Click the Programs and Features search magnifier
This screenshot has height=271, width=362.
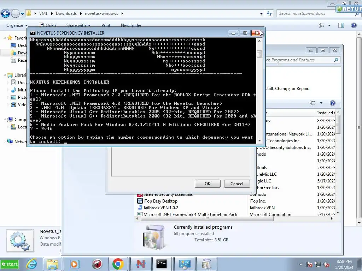coord(336,60)
